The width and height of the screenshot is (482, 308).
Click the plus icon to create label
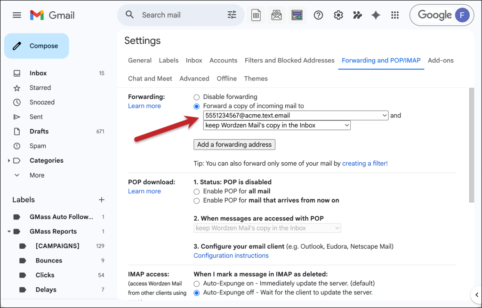point(101,200)
